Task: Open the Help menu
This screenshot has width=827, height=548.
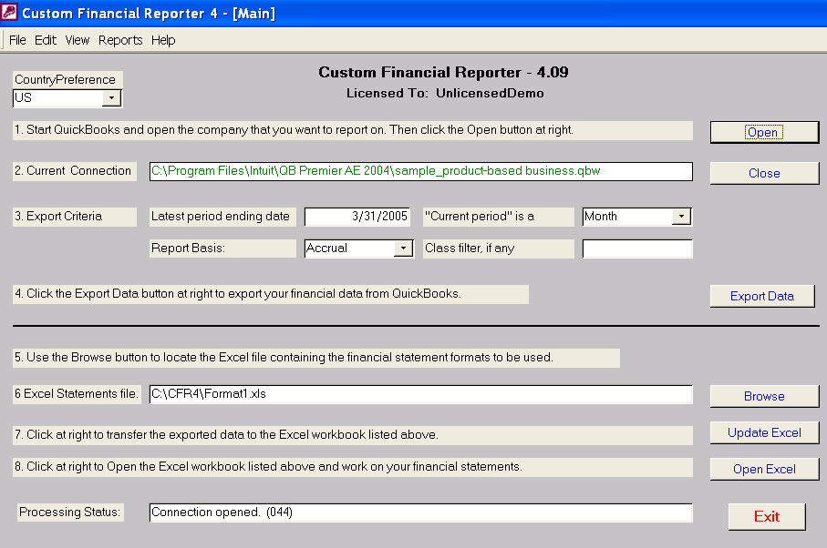Action: point(163,40)
